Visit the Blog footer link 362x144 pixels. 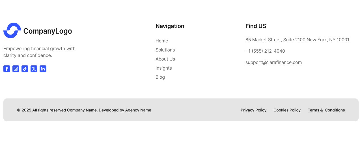160,77
